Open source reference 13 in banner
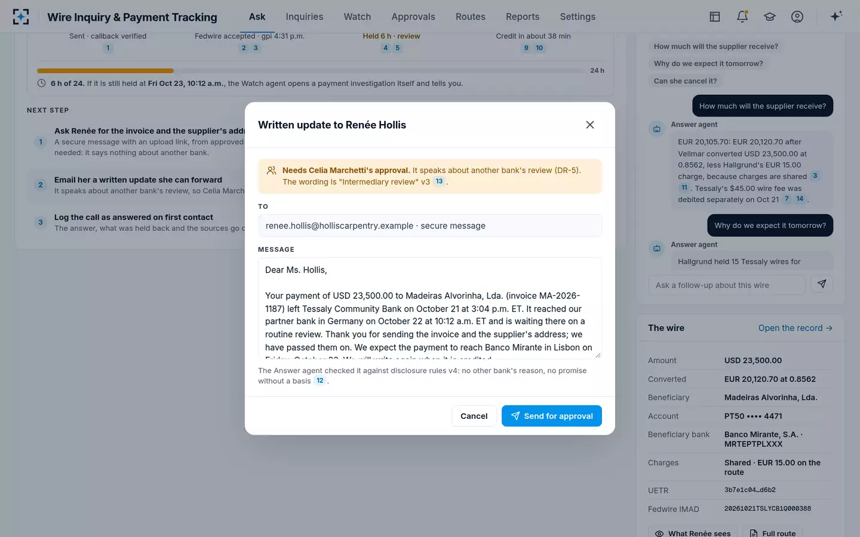 (439, 181)
